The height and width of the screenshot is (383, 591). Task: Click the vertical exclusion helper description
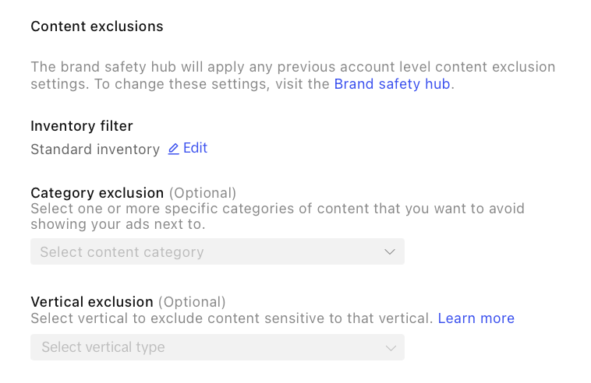pos(232,318)
